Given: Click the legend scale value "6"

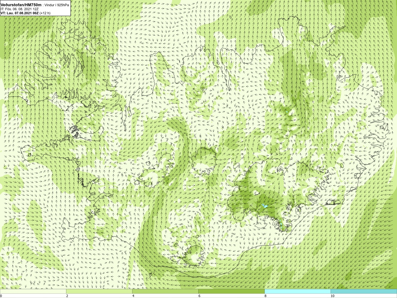Looking at the screenshot, I should pos(199,296).
